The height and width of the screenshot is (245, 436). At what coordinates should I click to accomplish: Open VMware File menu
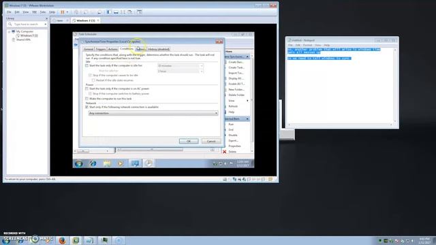[9, 12]
